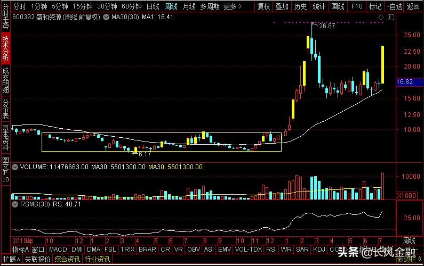Expand the VOLUME indicator dropdown arrow

tap(15, 167)
